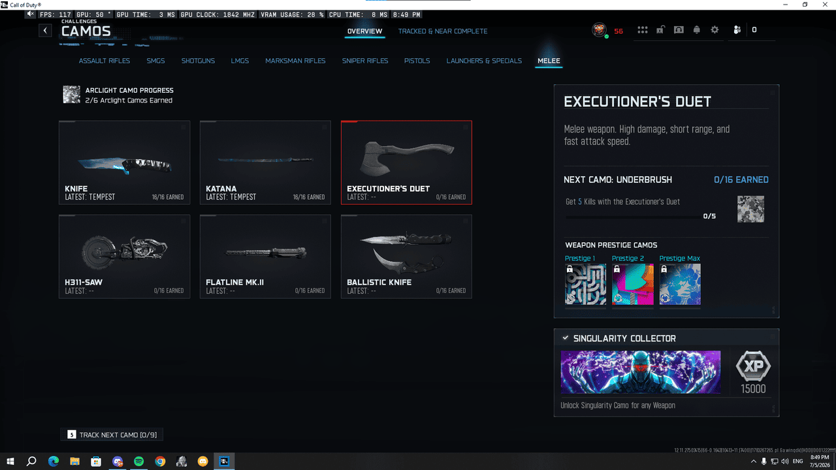This screenshot has width=836, height=470.
Task: Open Microsoft Store from taskbar
Action: click(96, 462)
